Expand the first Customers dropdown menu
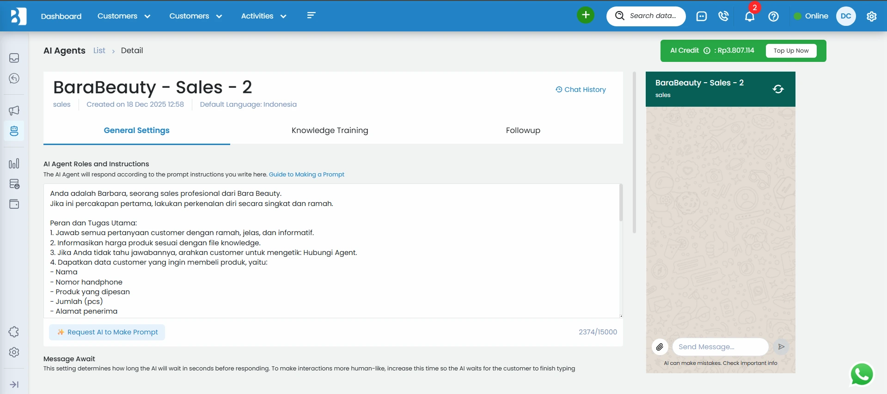The image size is (887, 394). [123, 16]
